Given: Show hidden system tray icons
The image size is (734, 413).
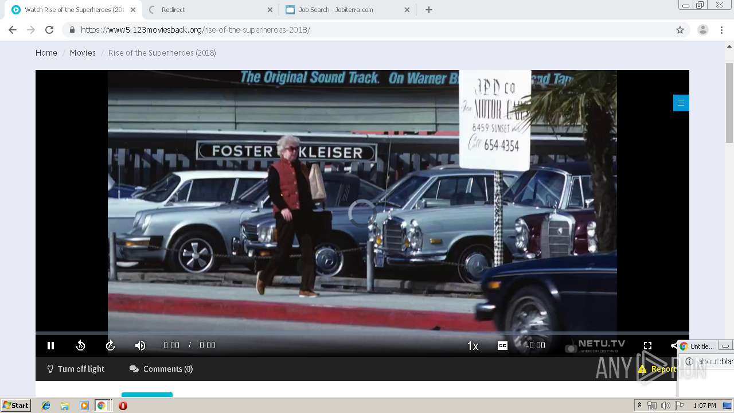Looking at the screenshot, I should [x=639, y=406].
